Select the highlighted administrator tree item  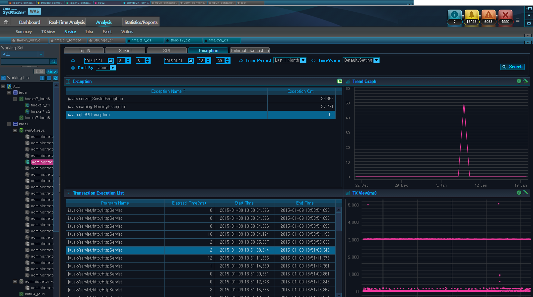pyautogui.click(x=42, y=162)
